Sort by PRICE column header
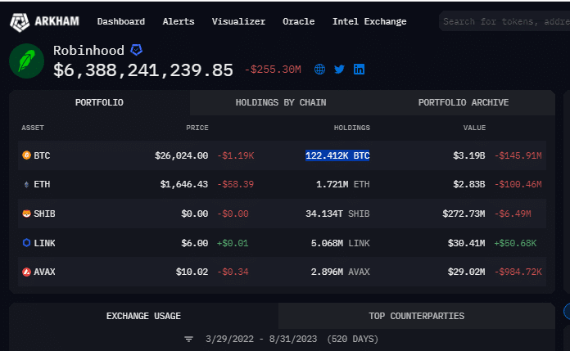The height and width of the screenshot is (351, 570). [x=197, y=128]
